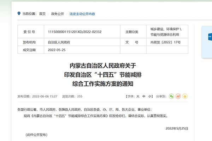212x141 pixels.
Task: Set font size to small (小)
Action: pos(150,96)
